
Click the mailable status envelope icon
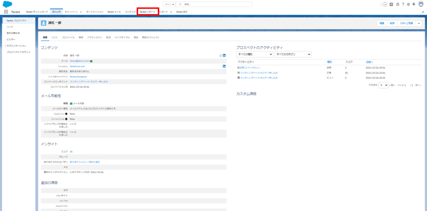[x=71, y=103]
